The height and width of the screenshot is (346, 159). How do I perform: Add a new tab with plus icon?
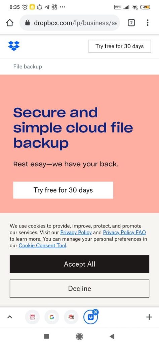149,317
